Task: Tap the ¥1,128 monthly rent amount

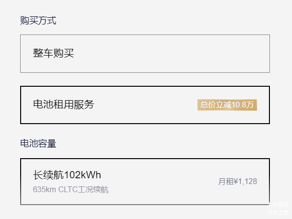Action: pos(245,182)
